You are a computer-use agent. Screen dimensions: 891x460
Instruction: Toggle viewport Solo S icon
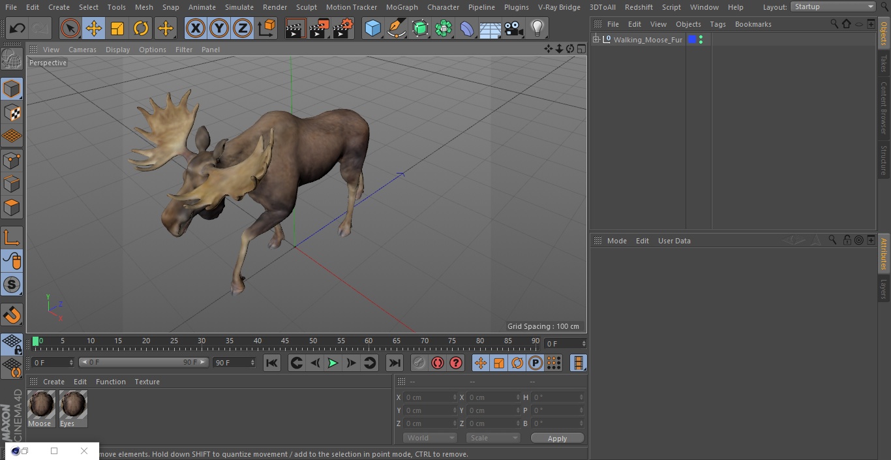(x=12, y=284)
